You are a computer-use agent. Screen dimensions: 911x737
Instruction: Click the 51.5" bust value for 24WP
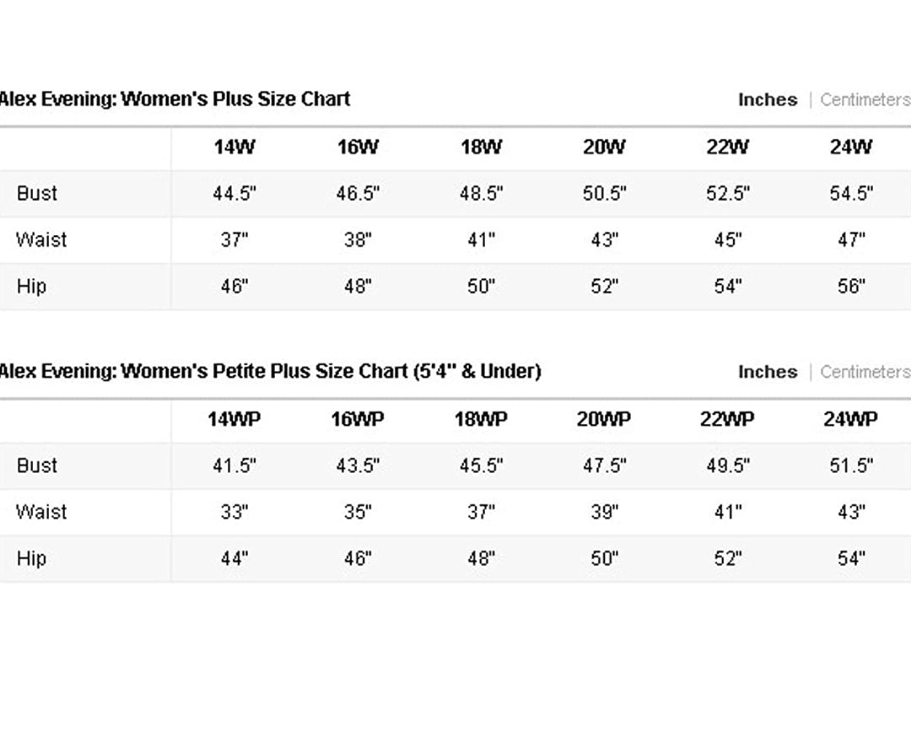point(851,465)
